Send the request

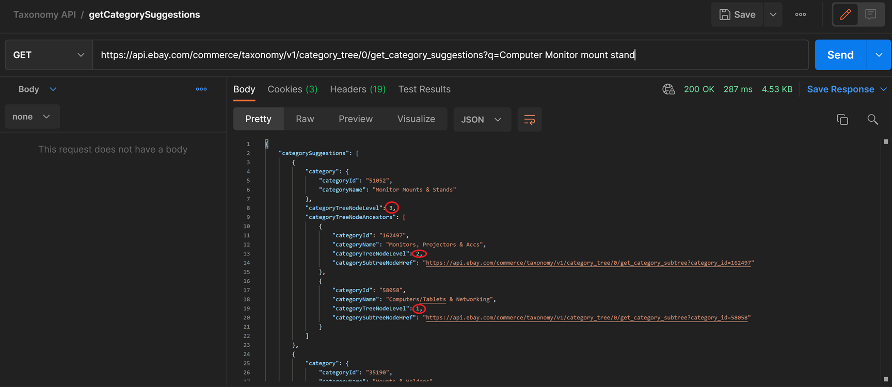[840, 55]
